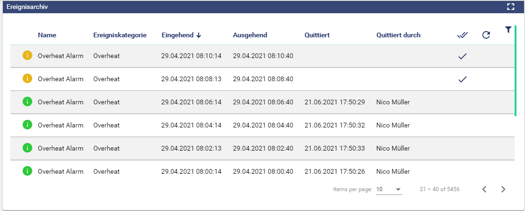525x211 pixels.
Task: Toggle sort arrow on Eingehend column
Action: pos(199,35)
